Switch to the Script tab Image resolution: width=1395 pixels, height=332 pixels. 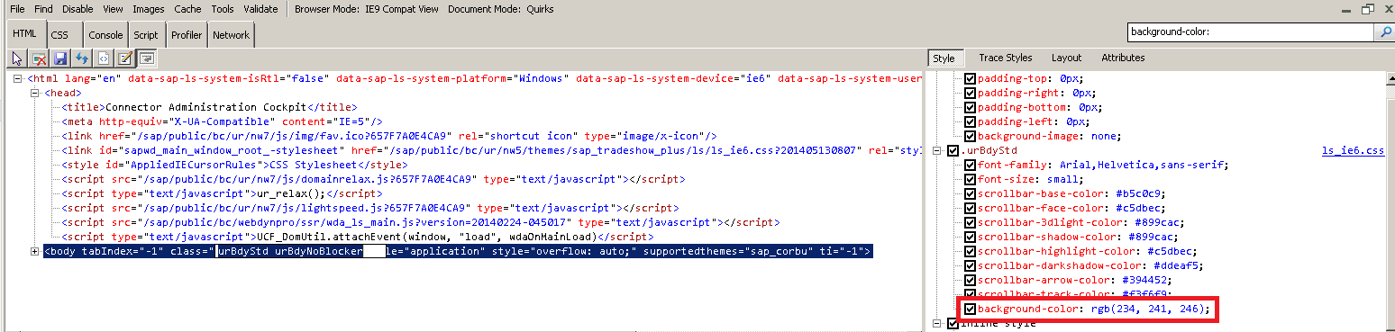(x=146, y=35)
